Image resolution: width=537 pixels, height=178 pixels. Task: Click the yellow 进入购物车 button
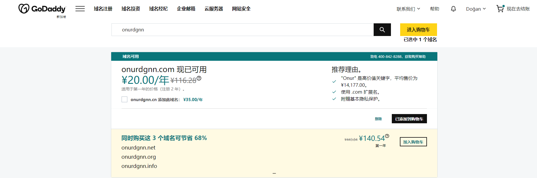click(418, 30)
